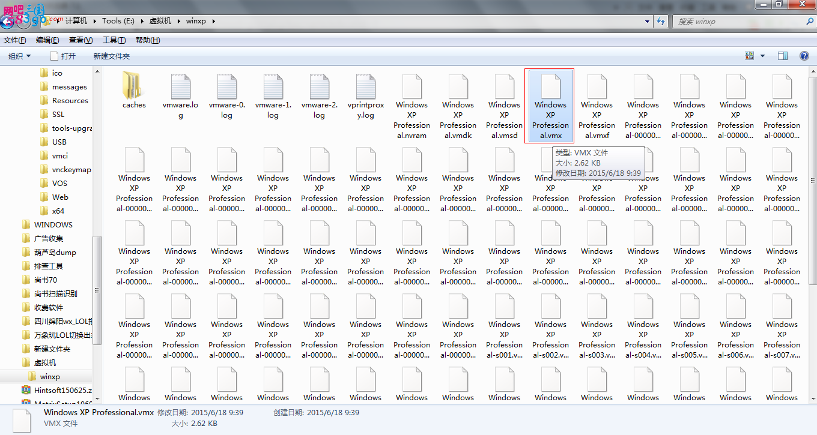Open the 帮助(H) menu
817x435 pixels.
(x=148, y=40)
